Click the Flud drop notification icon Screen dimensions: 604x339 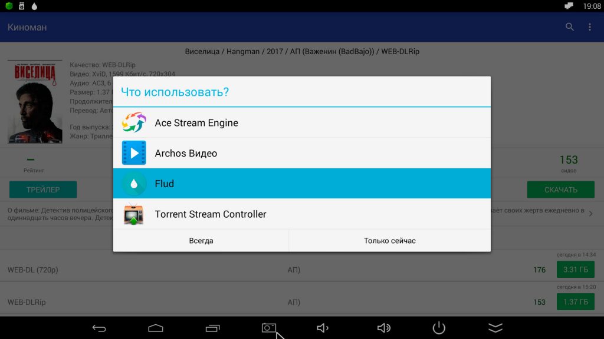coord(34,6)
